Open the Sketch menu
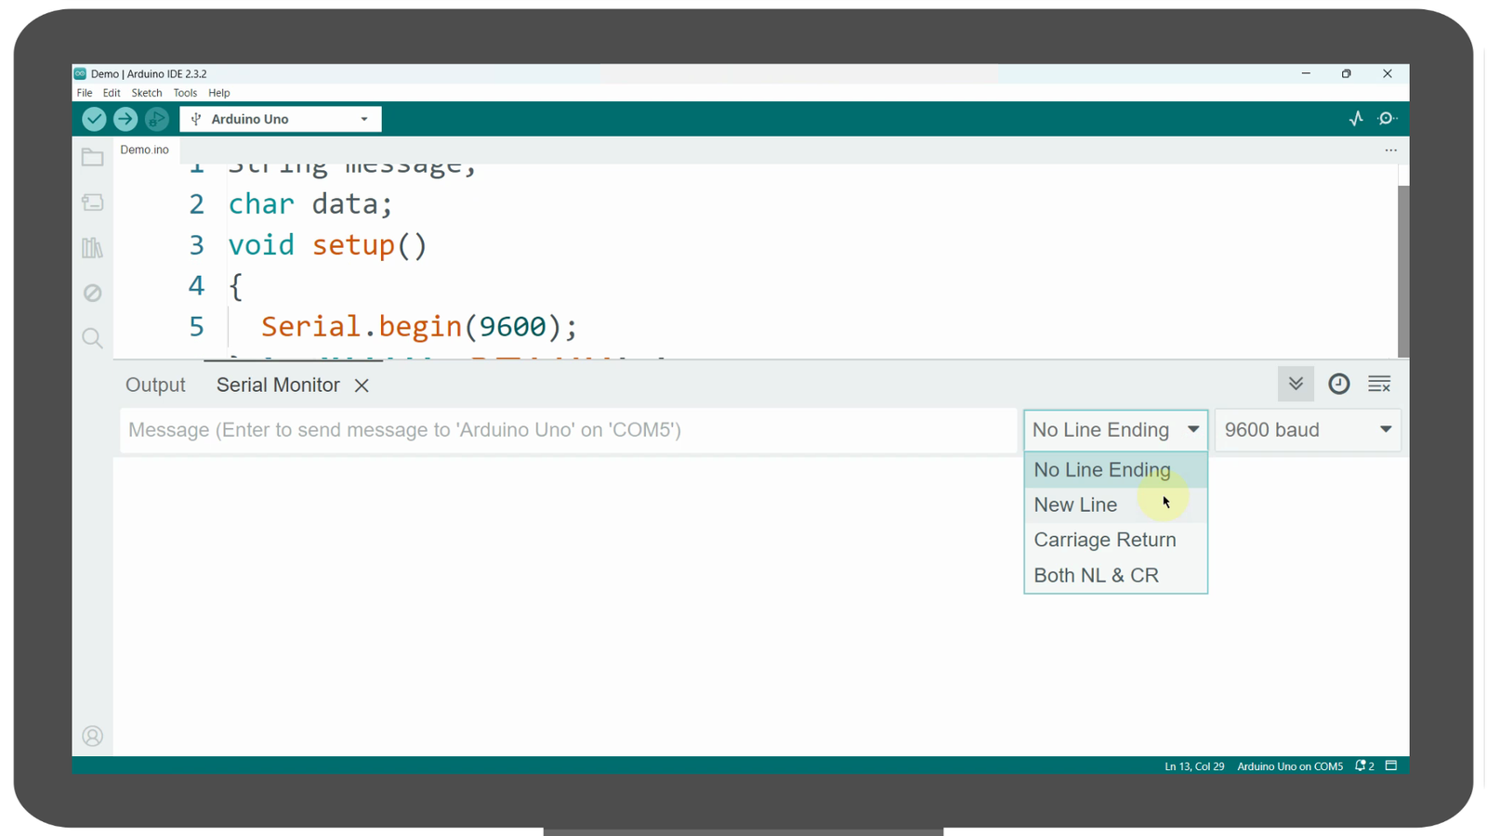This screenshot has height=836, width=1487. coord(147,93)
